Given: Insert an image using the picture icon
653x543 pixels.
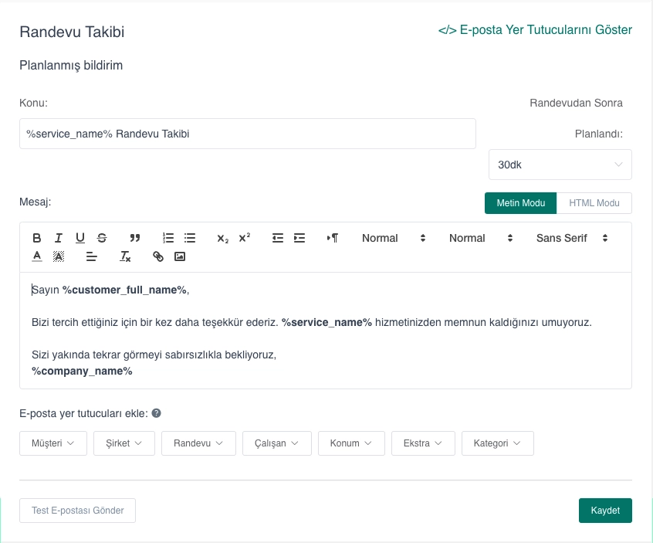Looking at the screenshot, I should pyautogui.click(x=180, y=256).
